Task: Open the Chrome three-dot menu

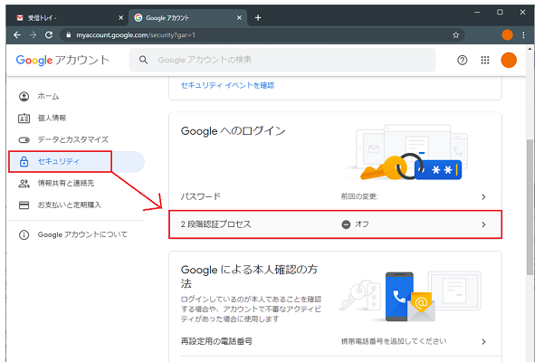Action: pyautogui.click(x=527, y=34)
